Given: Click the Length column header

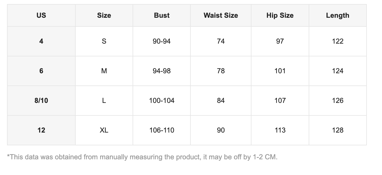Looking at the screenshot, I should [x=338, y=15].
